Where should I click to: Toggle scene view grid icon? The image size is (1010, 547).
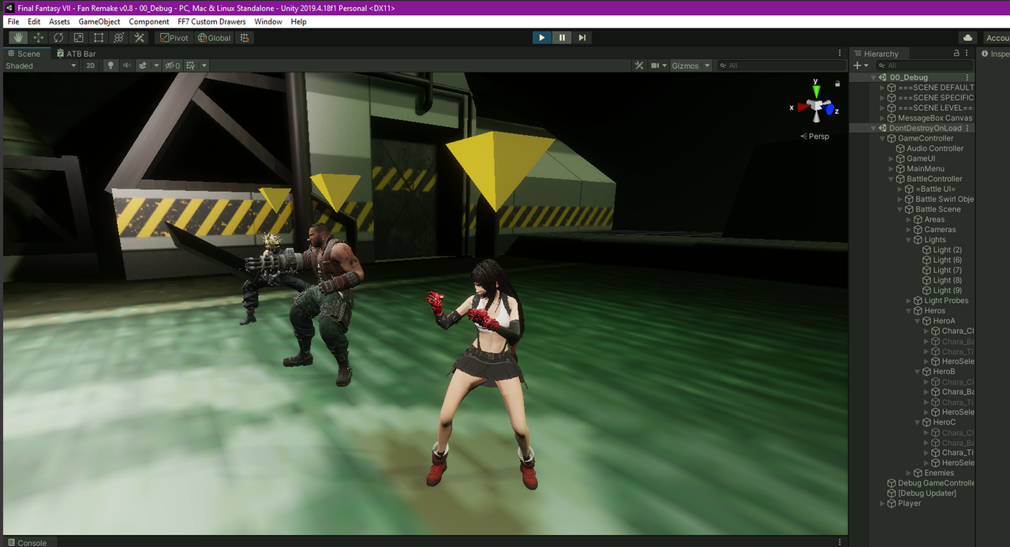(x=191, y=66)
